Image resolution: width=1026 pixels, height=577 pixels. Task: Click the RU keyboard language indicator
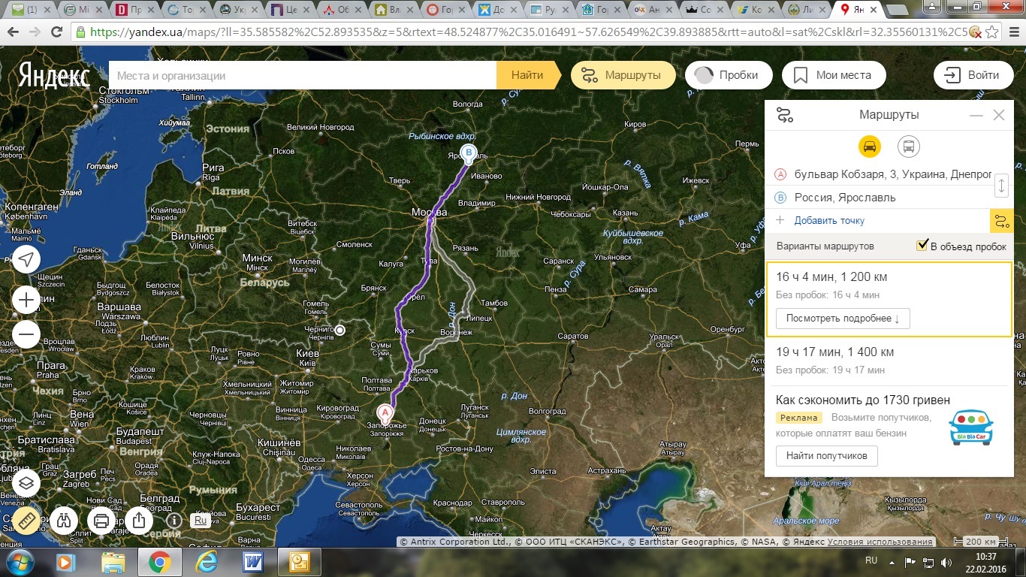871,560
